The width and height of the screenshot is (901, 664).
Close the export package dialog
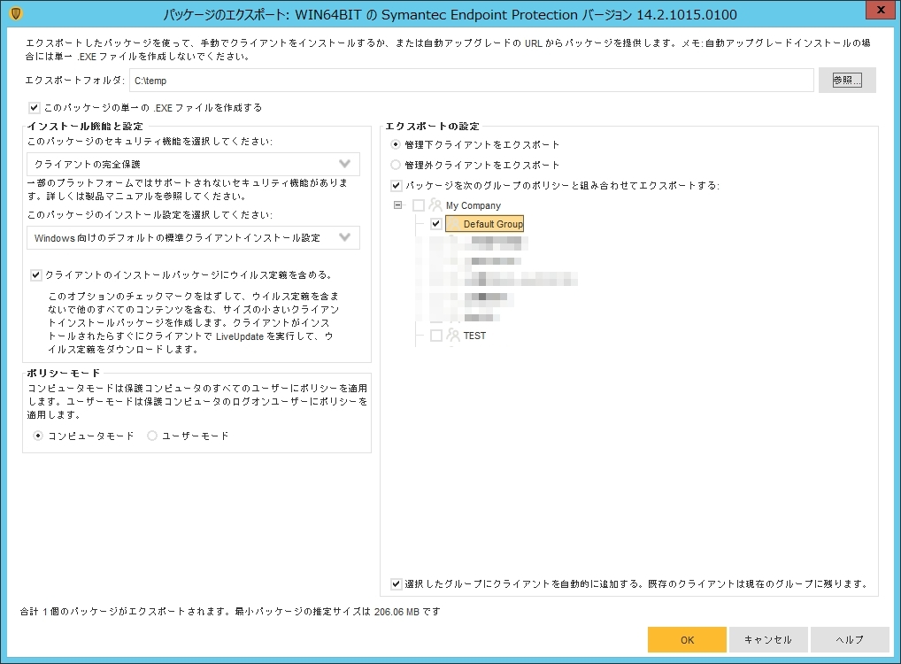tap(881, 10)
